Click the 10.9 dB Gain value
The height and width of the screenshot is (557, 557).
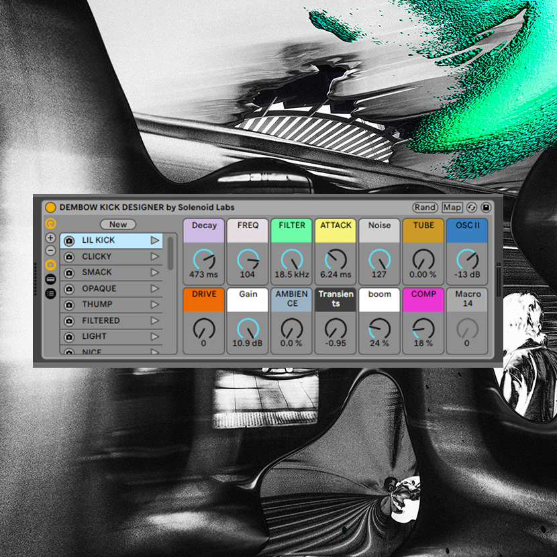(247, 344)
